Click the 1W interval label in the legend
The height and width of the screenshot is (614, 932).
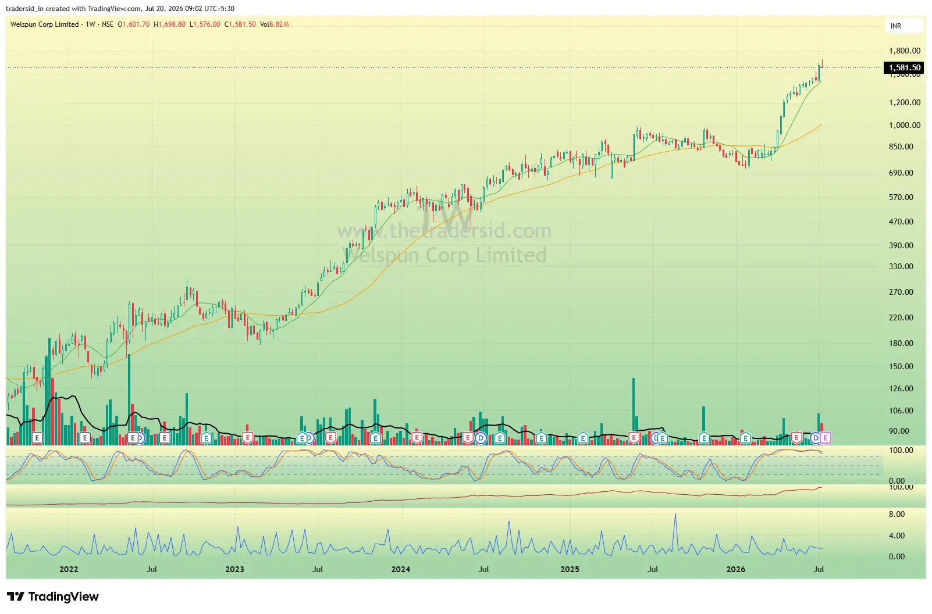[90, 24]
